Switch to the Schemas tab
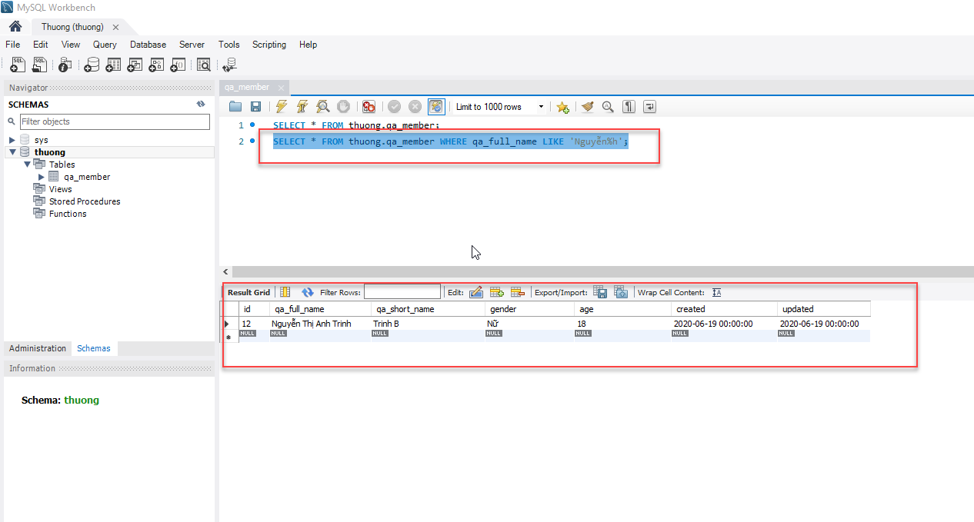Image resolution: width=974 pixels, height=522 pixels. pyautogui.click(x=94, y=348)
